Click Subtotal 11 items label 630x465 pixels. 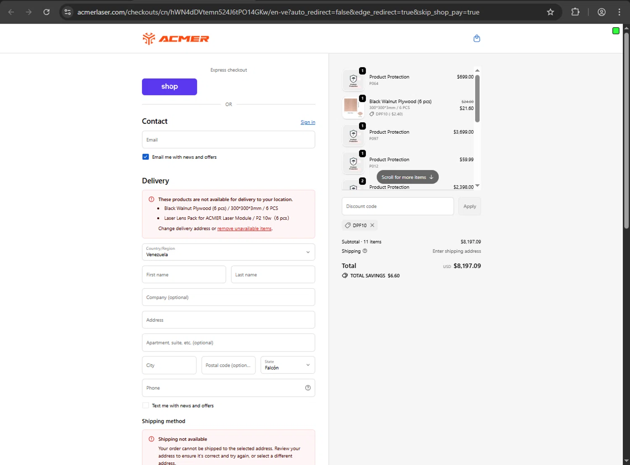pos(362,242)
